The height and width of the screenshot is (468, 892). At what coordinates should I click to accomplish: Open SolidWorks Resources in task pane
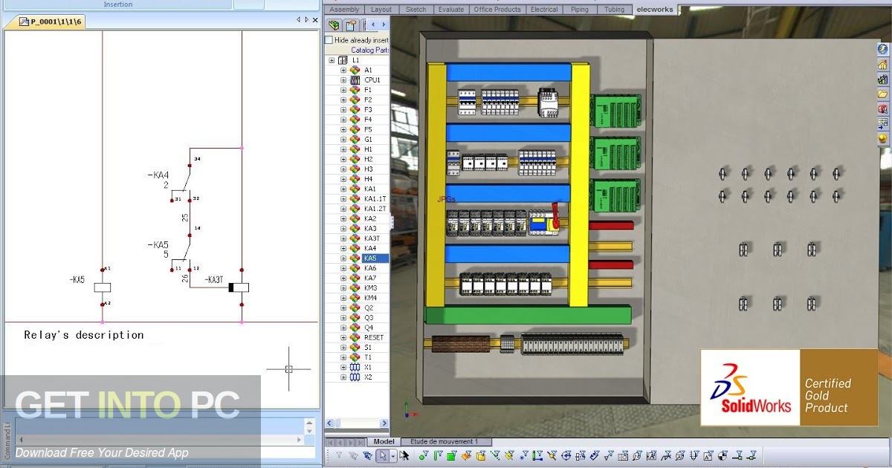882,49
